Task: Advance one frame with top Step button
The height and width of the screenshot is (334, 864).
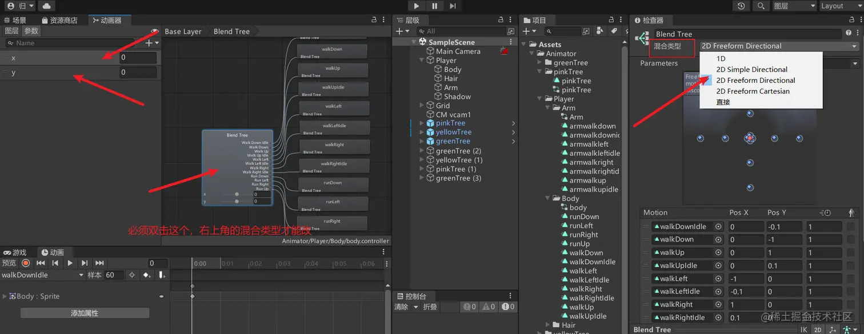Action: (453, 6)
